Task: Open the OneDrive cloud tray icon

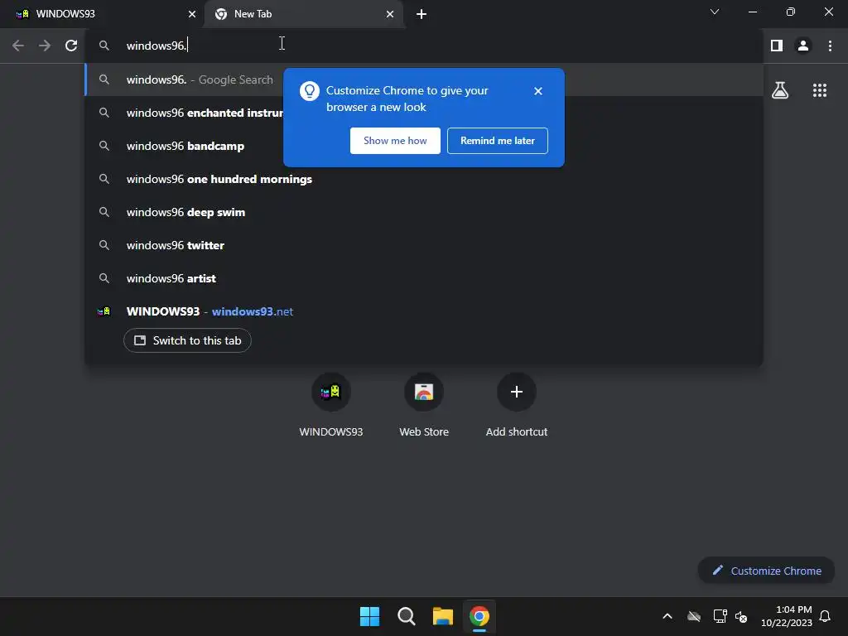Action: click(x=694, y=616)
